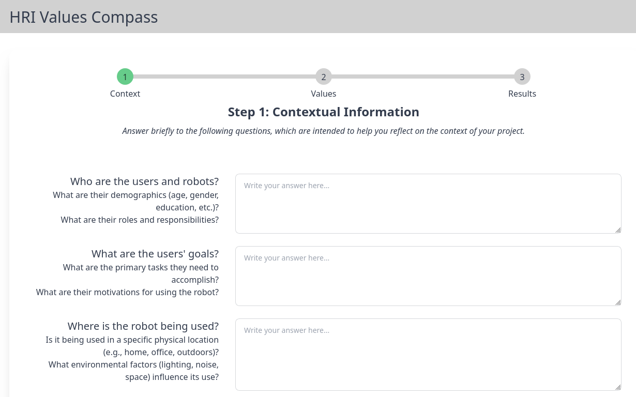Click the "What are the users' goals?" label

click(155, 254)
